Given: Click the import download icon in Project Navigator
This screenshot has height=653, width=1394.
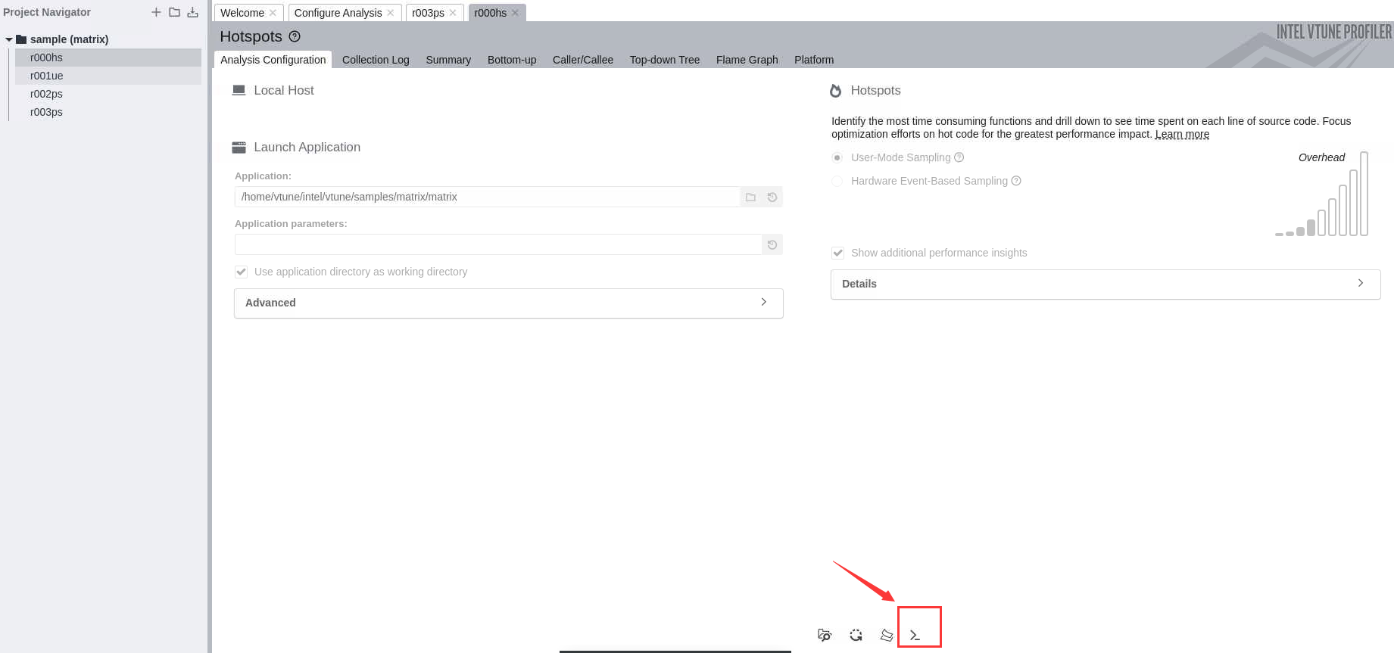Looking at the screenshot, I should click(x=193, y=12).
